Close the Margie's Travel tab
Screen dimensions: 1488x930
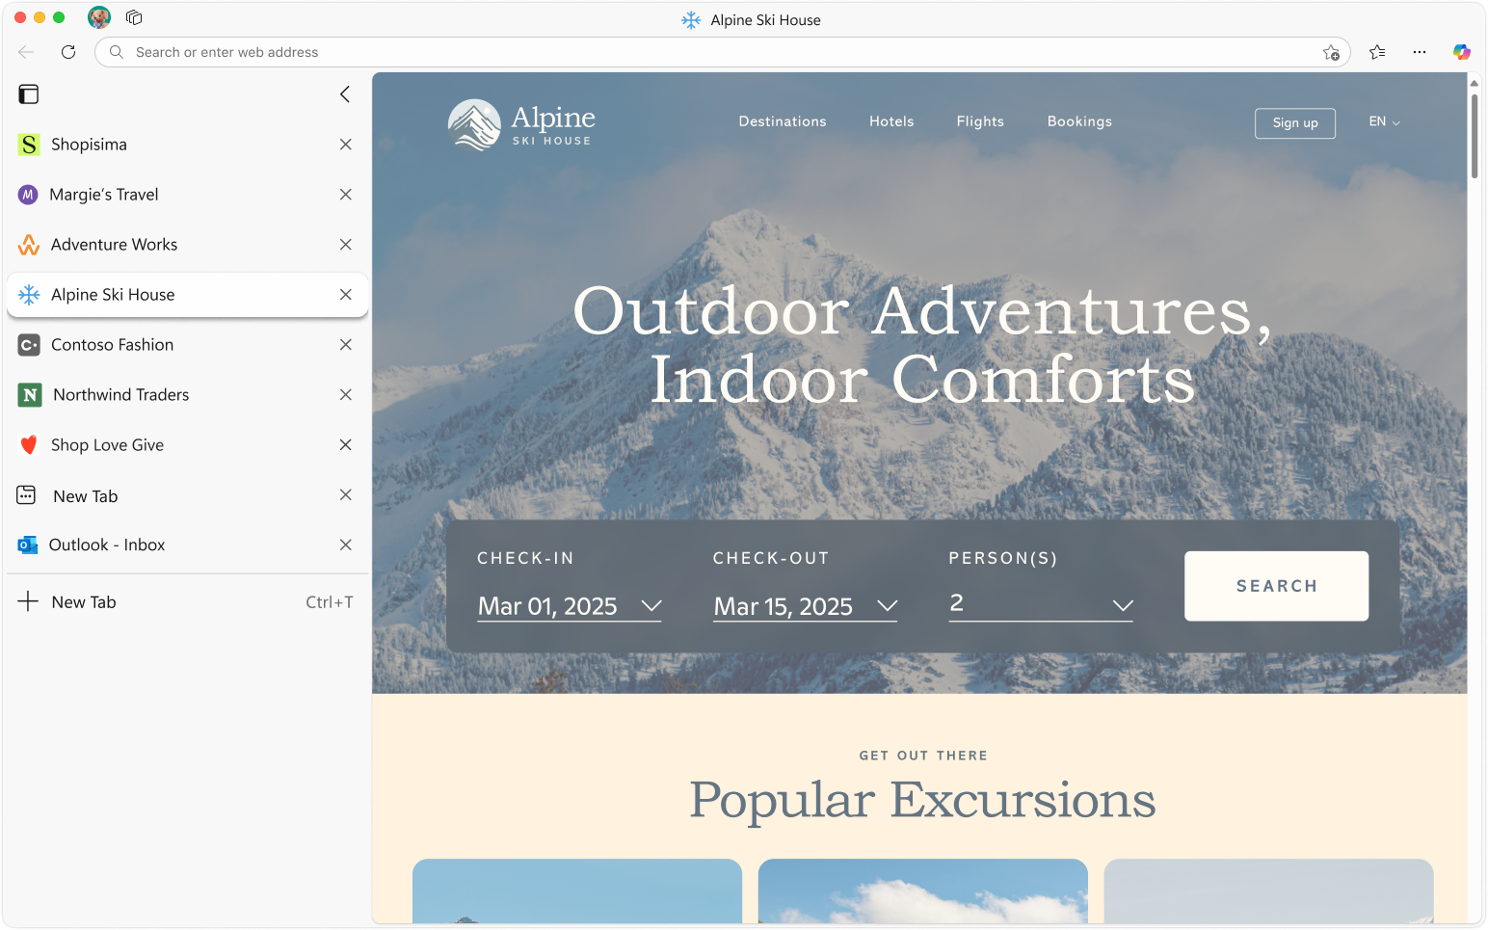pyautogui.click(x=346, y=195)
